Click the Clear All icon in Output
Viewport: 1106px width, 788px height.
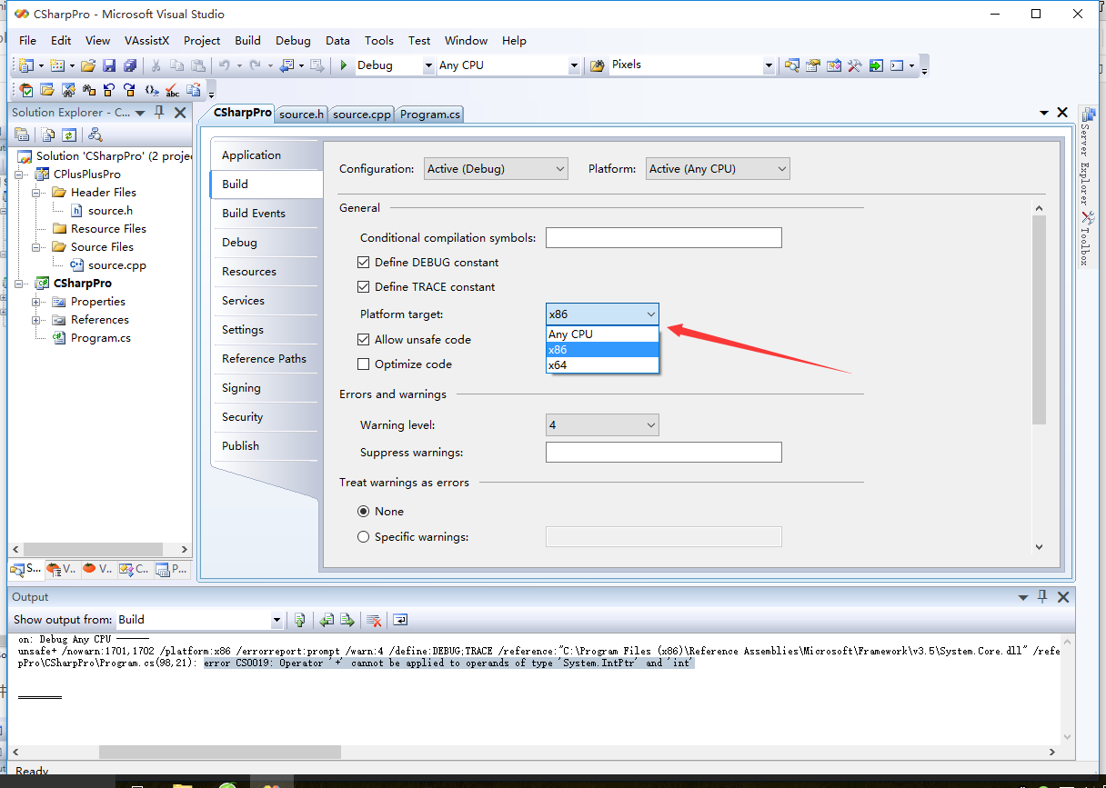pyautogui.click(x=373, y=620)
